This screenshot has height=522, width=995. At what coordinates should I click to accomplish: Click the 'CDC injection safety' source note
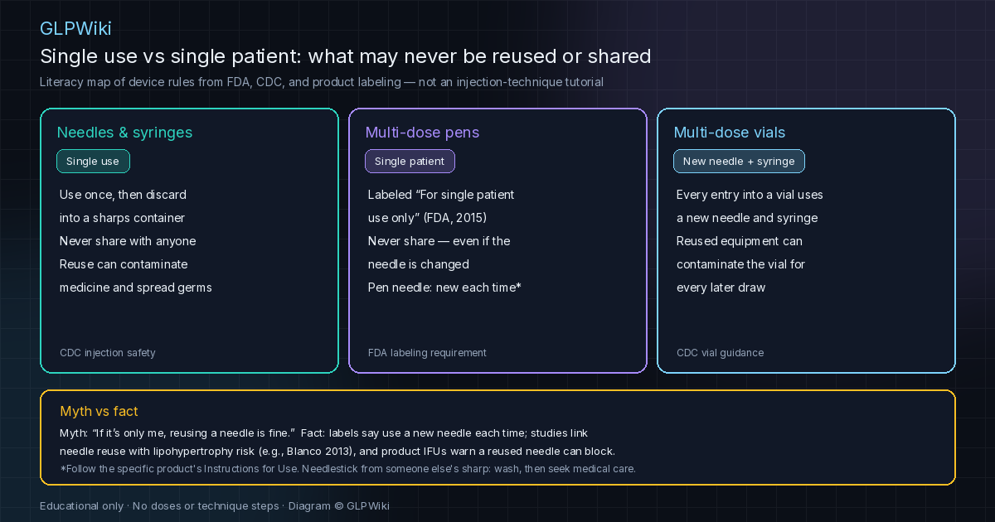click(108, 353)
